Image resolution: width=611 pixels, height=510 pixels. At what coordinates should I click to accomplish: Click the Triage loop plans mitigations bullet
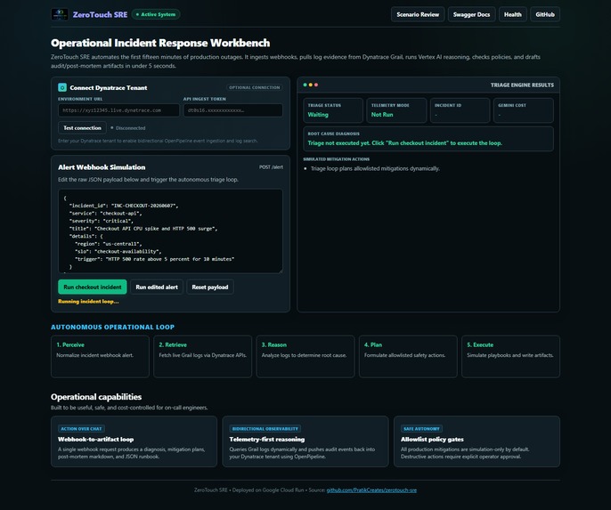click(x=375, y=168)
